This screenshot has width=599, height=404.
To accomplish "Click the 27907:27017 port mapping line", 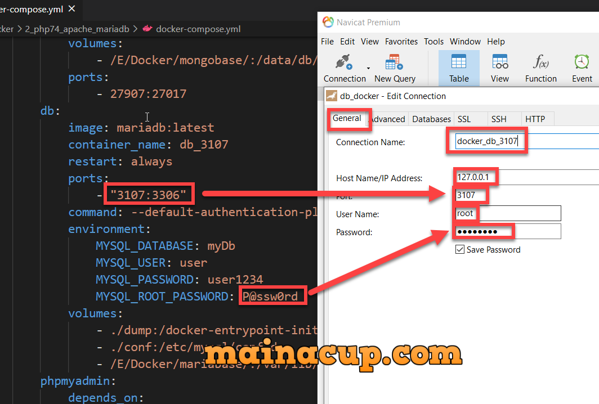I will [x=148, y=94].
